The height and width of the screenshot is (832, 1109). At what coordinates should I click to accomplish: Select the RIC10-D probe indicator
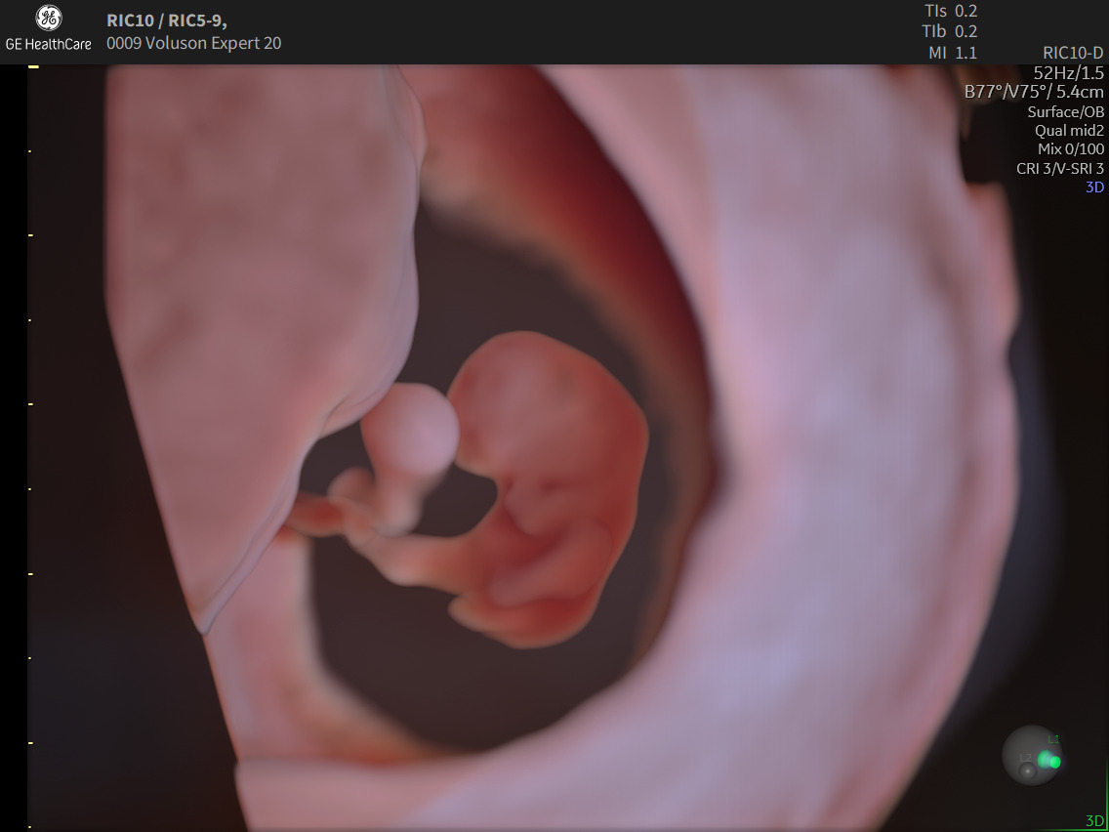pos(1073,53)
